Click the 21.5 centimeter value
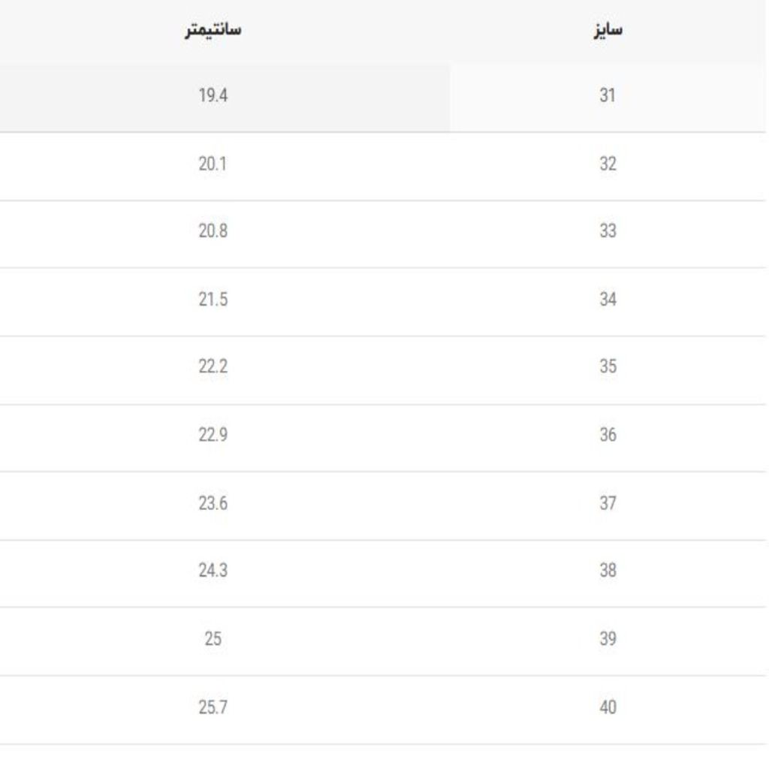The width and height of the screenshot is (769, 769). coord(213,299)
